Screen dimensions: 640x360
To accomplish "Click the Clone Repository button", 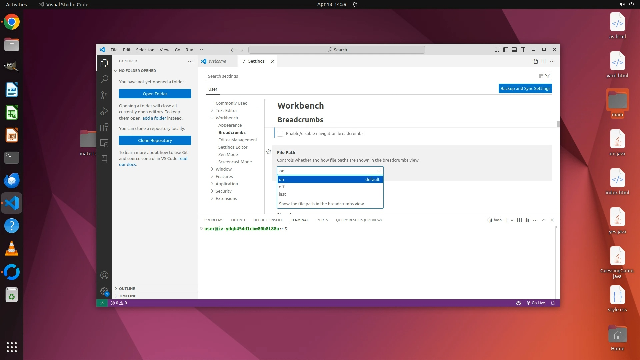I will [155, 140].
